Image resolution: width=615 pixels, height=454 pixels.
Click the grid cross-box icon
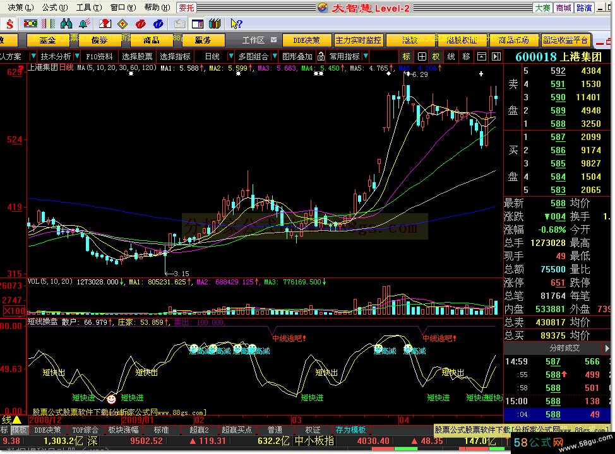[x=422, y=57]
